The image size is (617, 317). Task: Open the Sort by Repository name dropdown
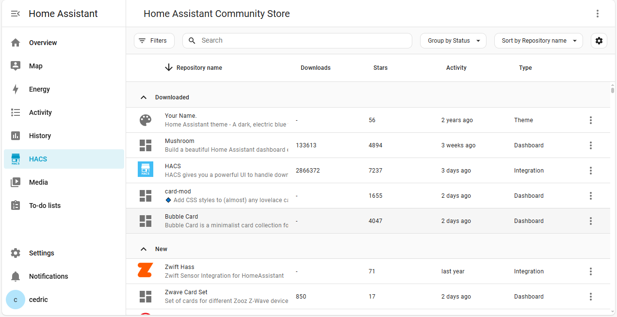click(538, 41)
